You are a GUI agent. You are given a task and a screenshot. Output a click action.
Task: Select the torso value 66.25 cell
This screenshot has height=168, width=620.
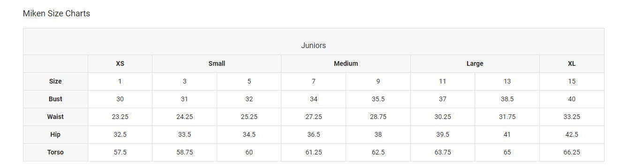pyautogui.click(x=572, y=152)
